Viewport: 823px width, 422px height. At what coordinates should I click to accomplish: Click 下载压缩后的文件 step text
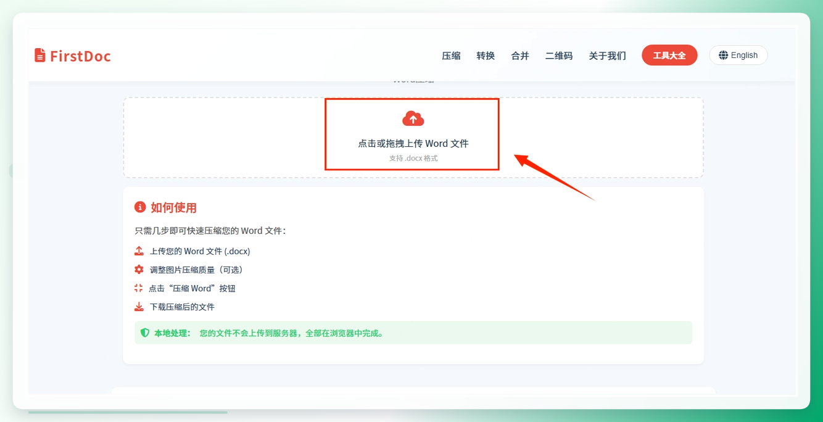[182, 307]
